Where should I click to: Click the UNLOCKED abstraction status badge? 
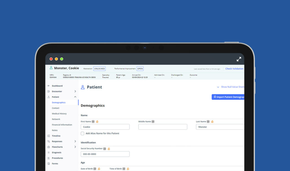99,69
